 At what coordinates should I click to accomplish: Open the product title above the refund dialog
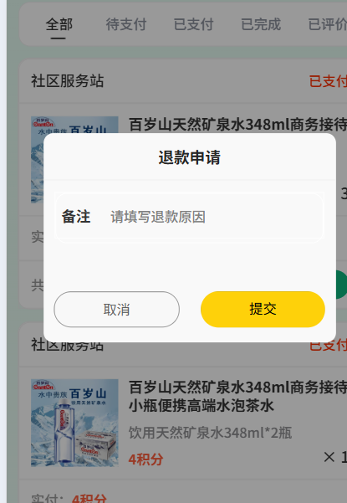point(237,125)
